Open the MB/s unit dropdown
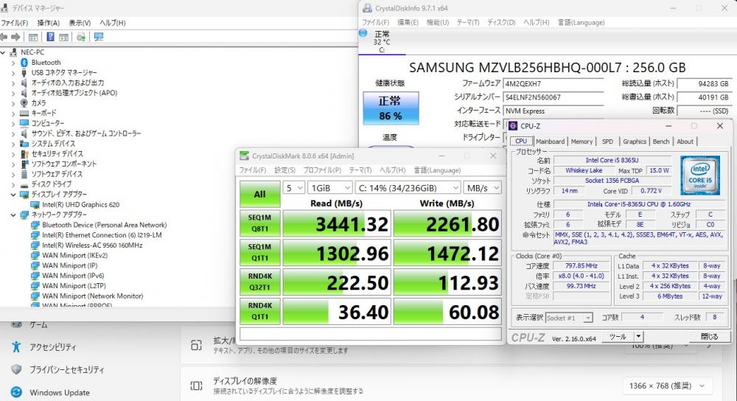737x401 pixels. click(x=482, y=188)
